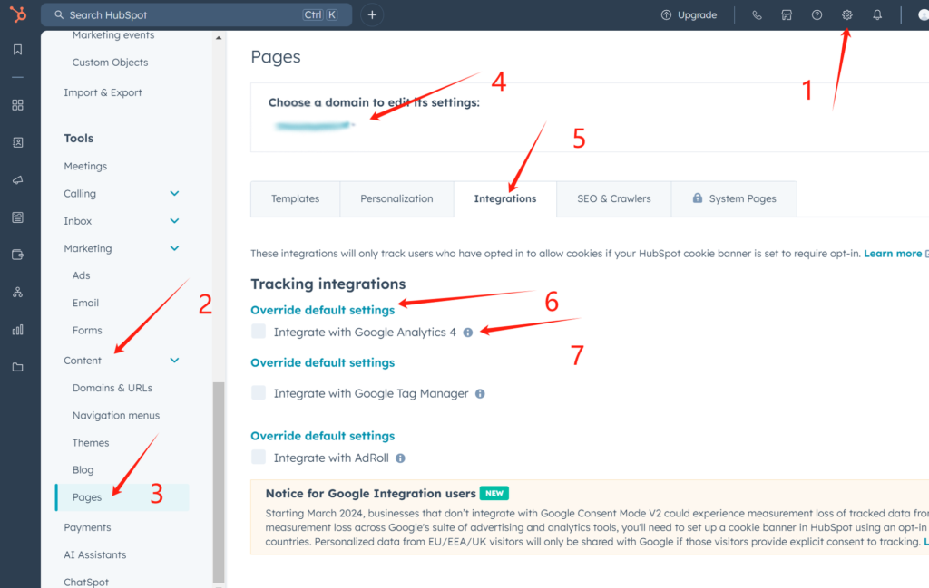The image size is (929, 588).
Task: Click first Override default settings link
Action: (x=322, y=310)
